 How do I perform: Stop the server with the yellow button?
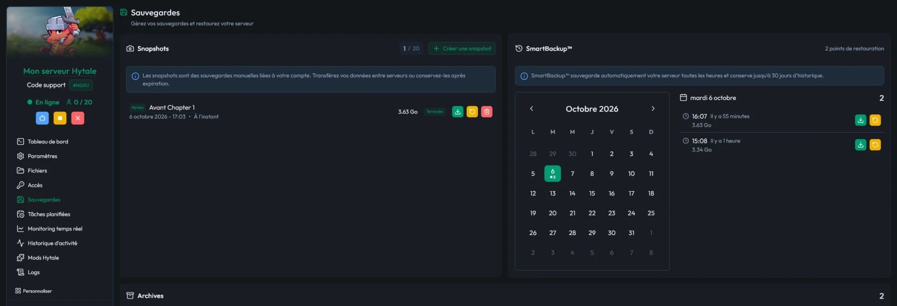(60, 118)
